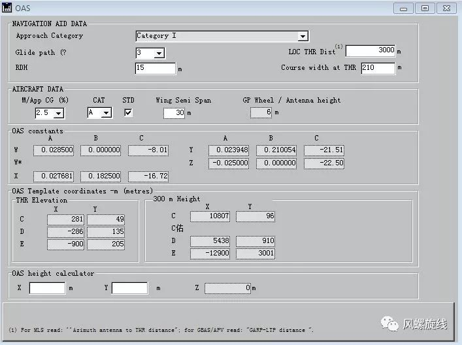Select X constant B value 0.182500

coord(101,176)
